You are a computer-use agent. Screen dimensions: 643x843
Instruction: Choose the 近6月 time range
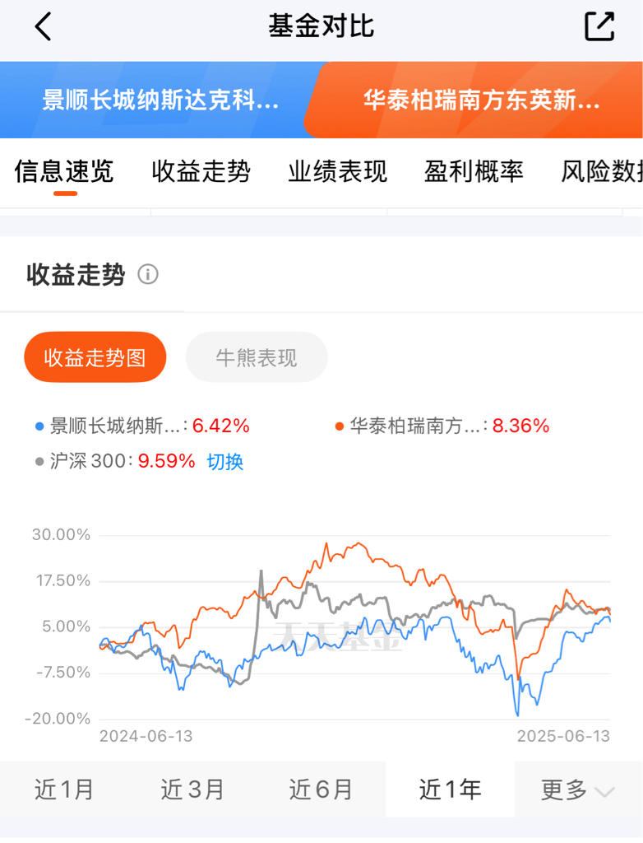pos(321,789)
